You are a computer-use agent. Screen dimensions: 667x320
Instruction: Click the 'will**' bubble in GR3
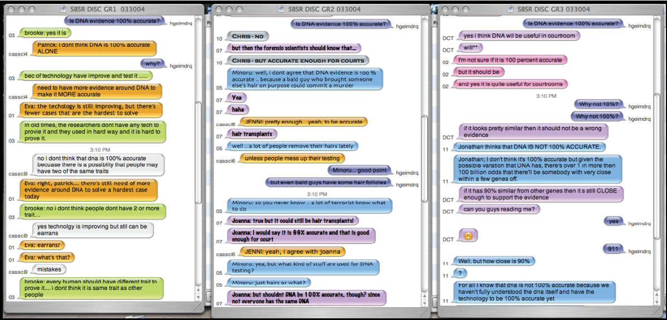pos(471,48)
